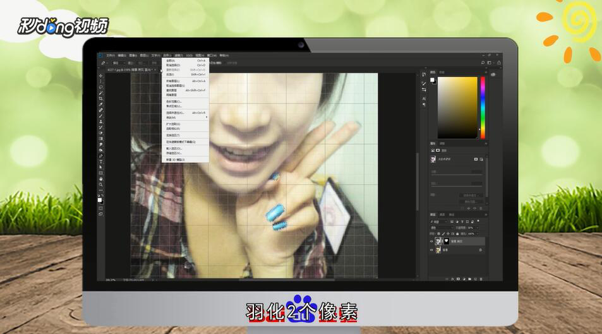Select the Zoom magnifier tool

point(100,184)
